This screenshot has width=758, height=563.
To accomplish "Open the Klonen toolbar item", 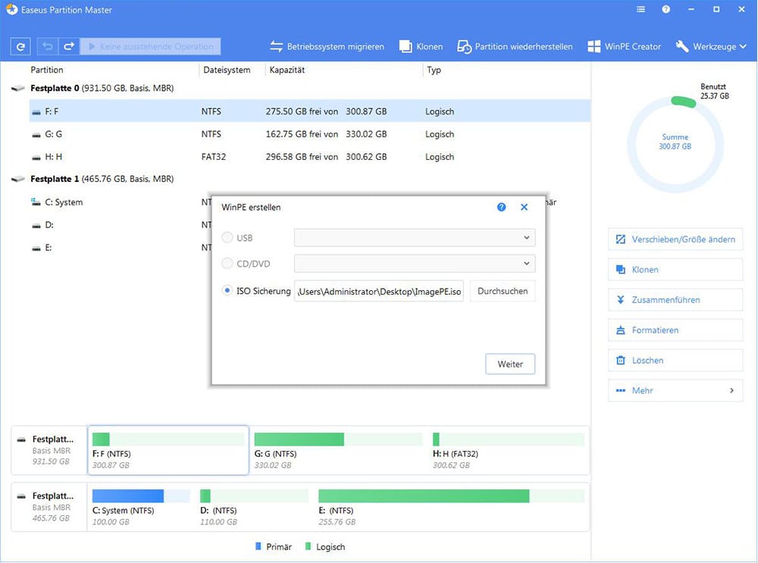I will point(421,46).
